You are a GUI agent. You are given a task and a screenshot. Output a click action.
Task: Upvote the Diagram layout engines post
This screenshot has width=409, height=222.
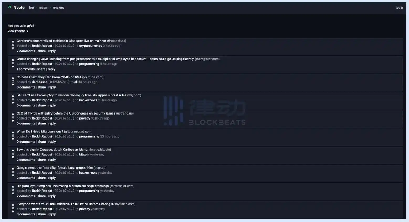13,186
